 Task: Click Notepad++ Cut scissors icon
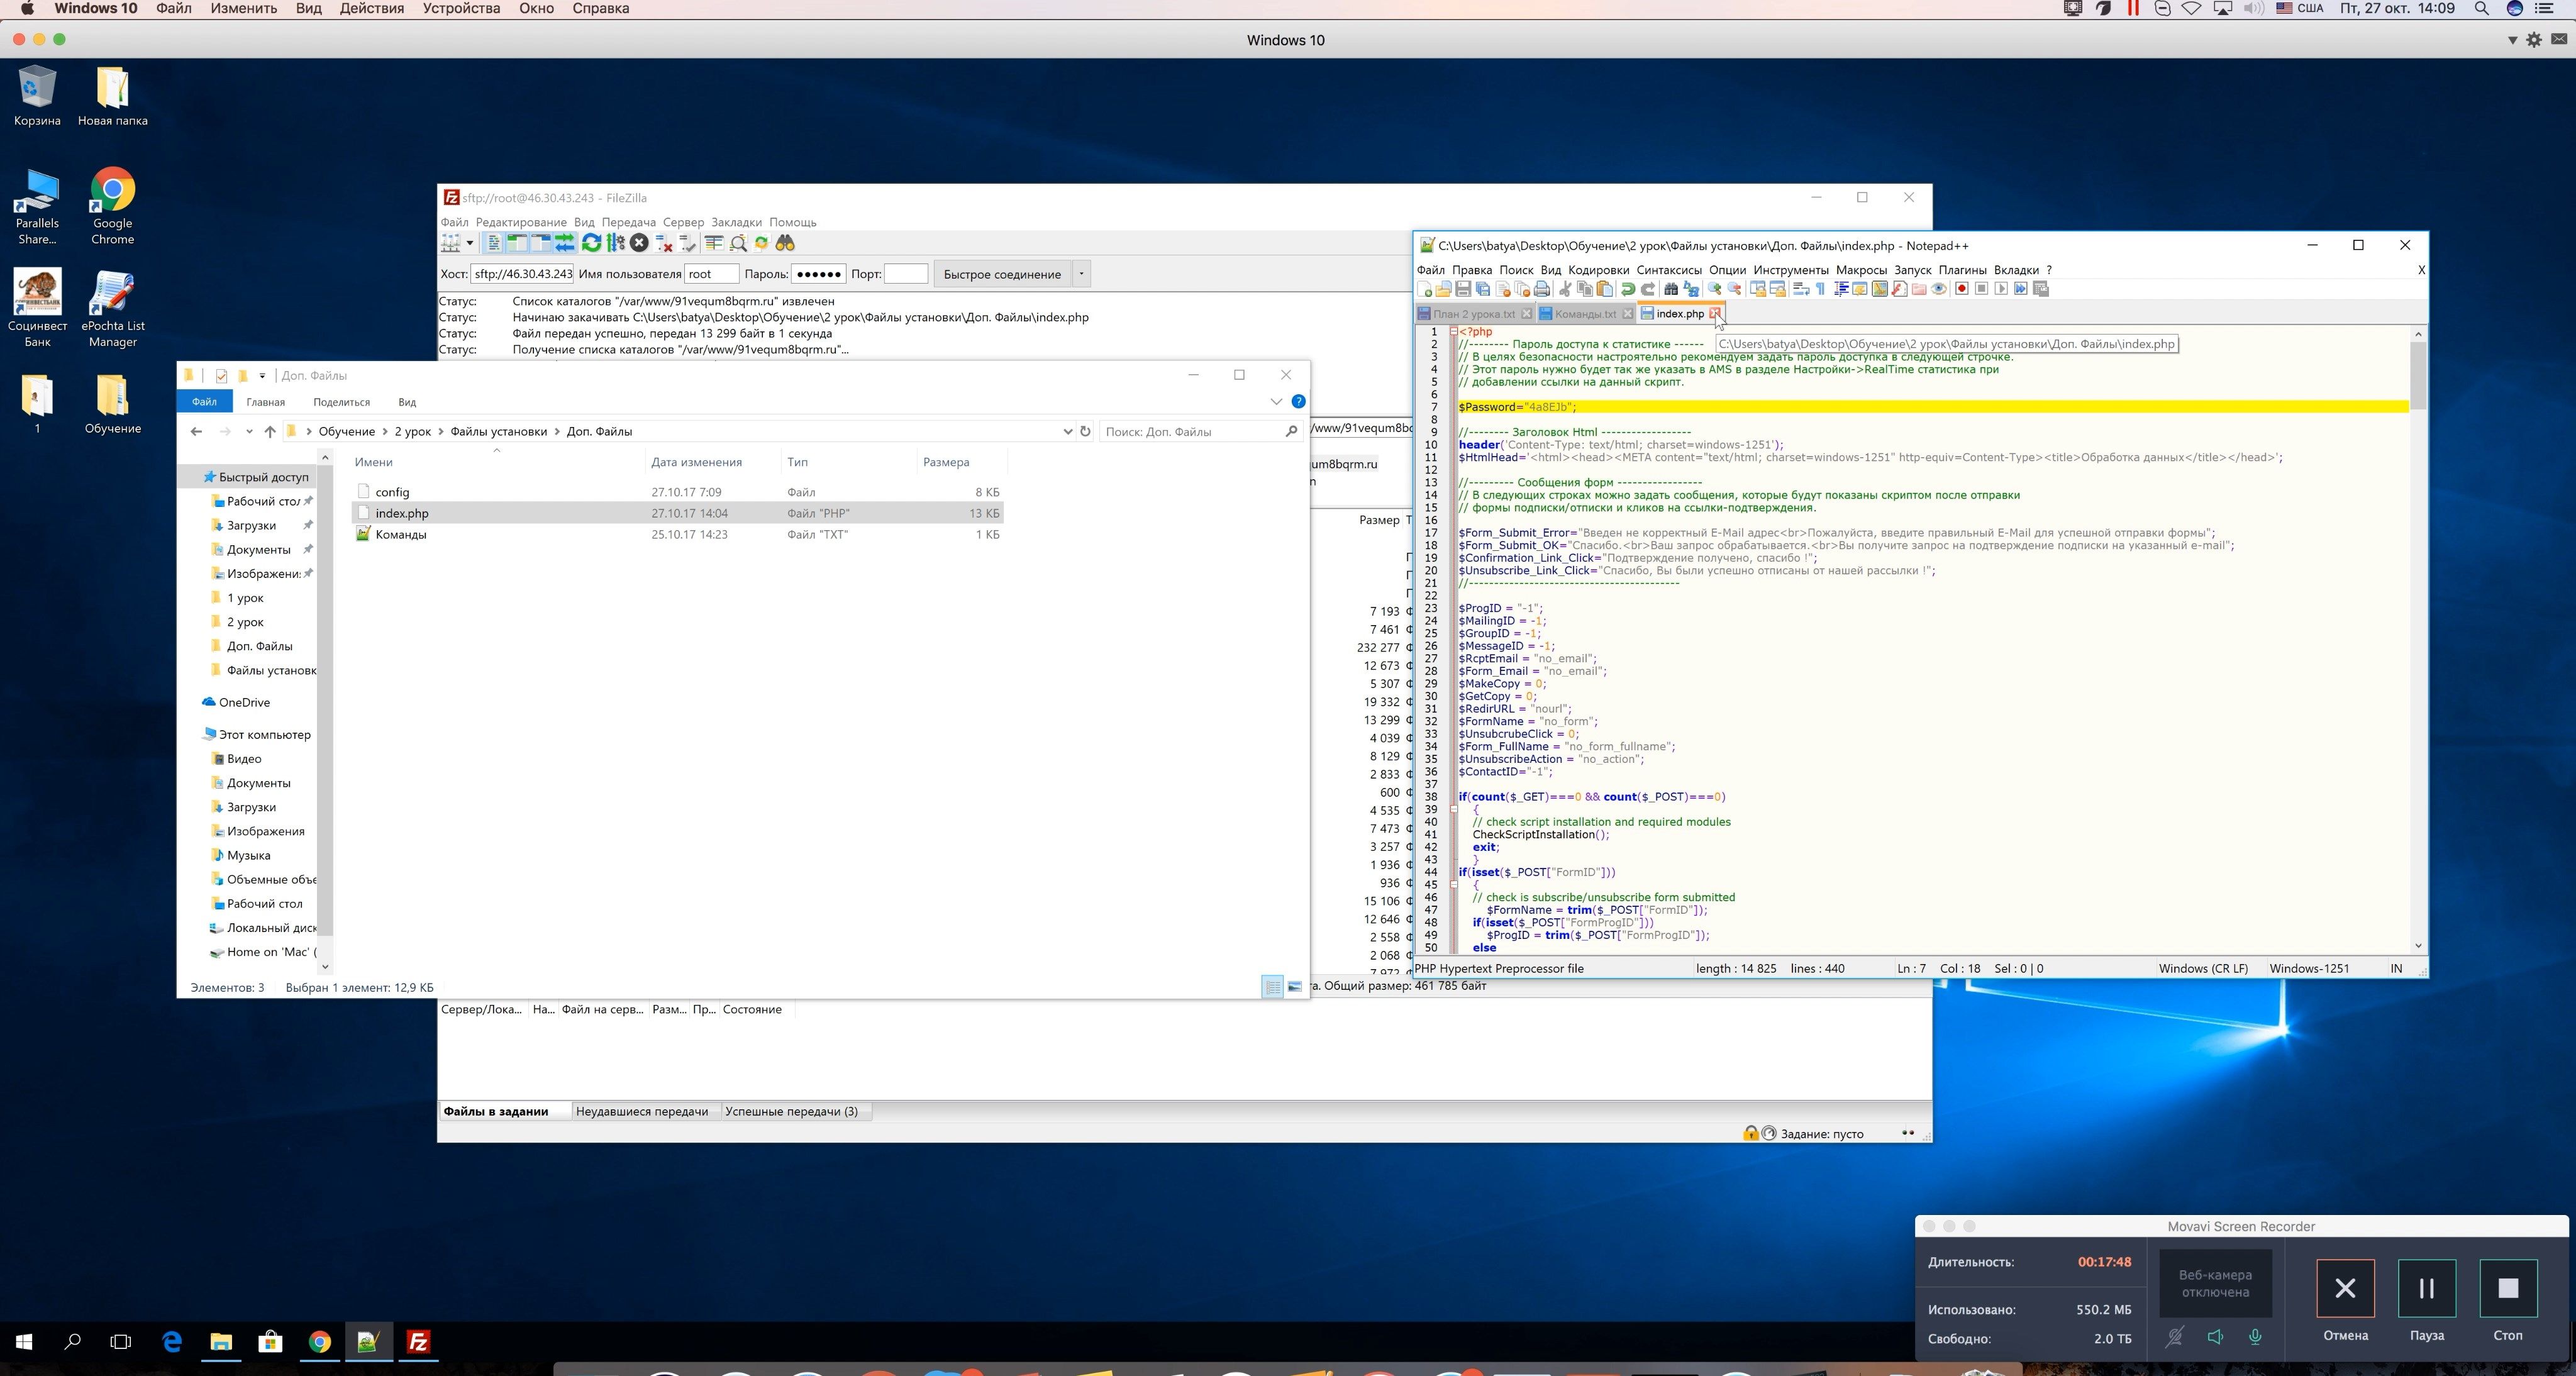click(1565, 290)
